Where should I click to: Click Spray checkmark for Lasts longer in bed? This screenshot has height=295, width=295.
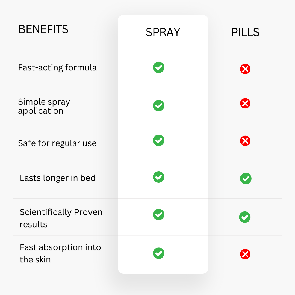159,177
